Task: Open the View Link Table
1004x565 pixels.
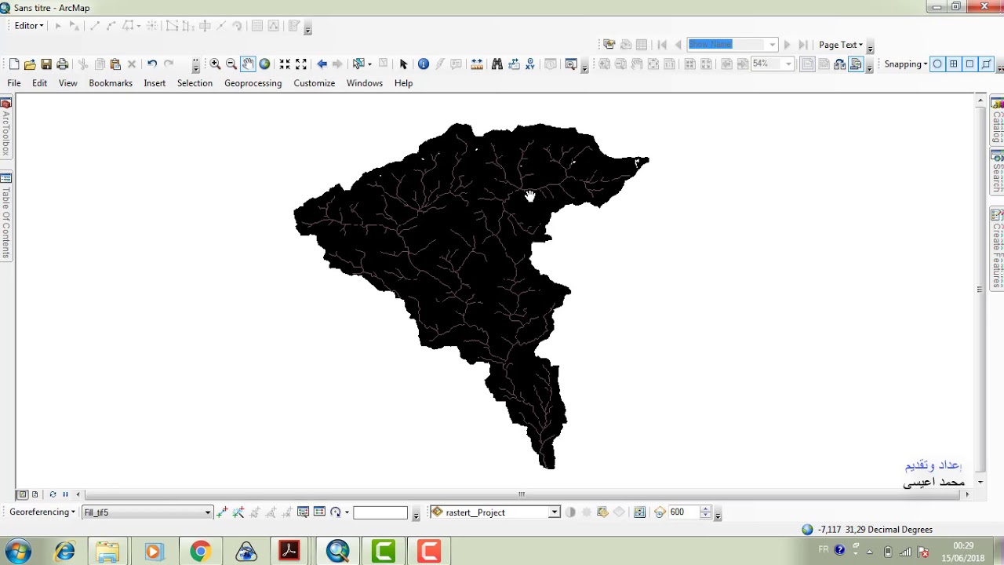Action: click(319, 512)
